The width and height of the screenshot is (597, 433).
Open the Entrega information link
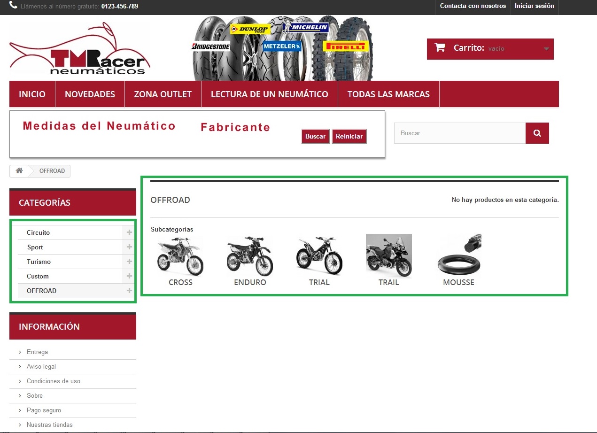click(37, 352)
